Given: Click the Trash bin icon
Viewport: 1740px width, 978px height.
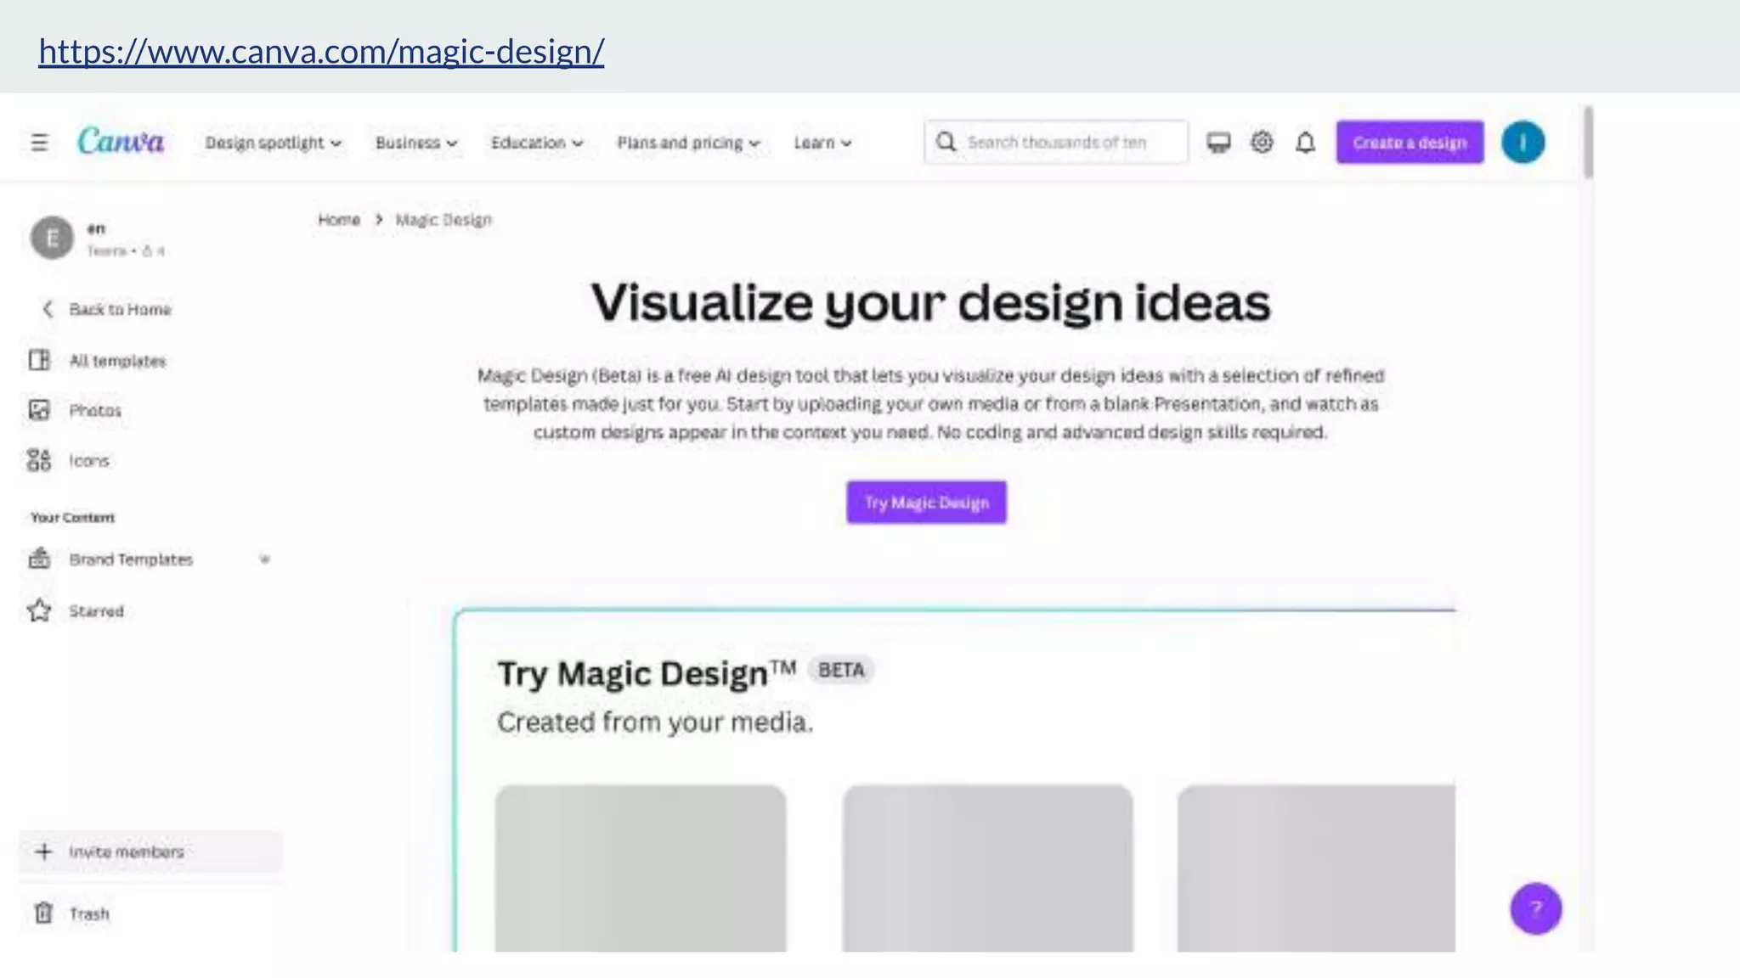Looking at the screenshot, I should click(43, 913).
